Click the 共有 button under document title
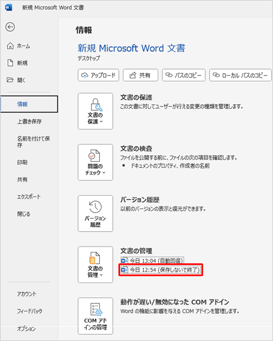This screenshot has width=273, height=341. (140, 75)
